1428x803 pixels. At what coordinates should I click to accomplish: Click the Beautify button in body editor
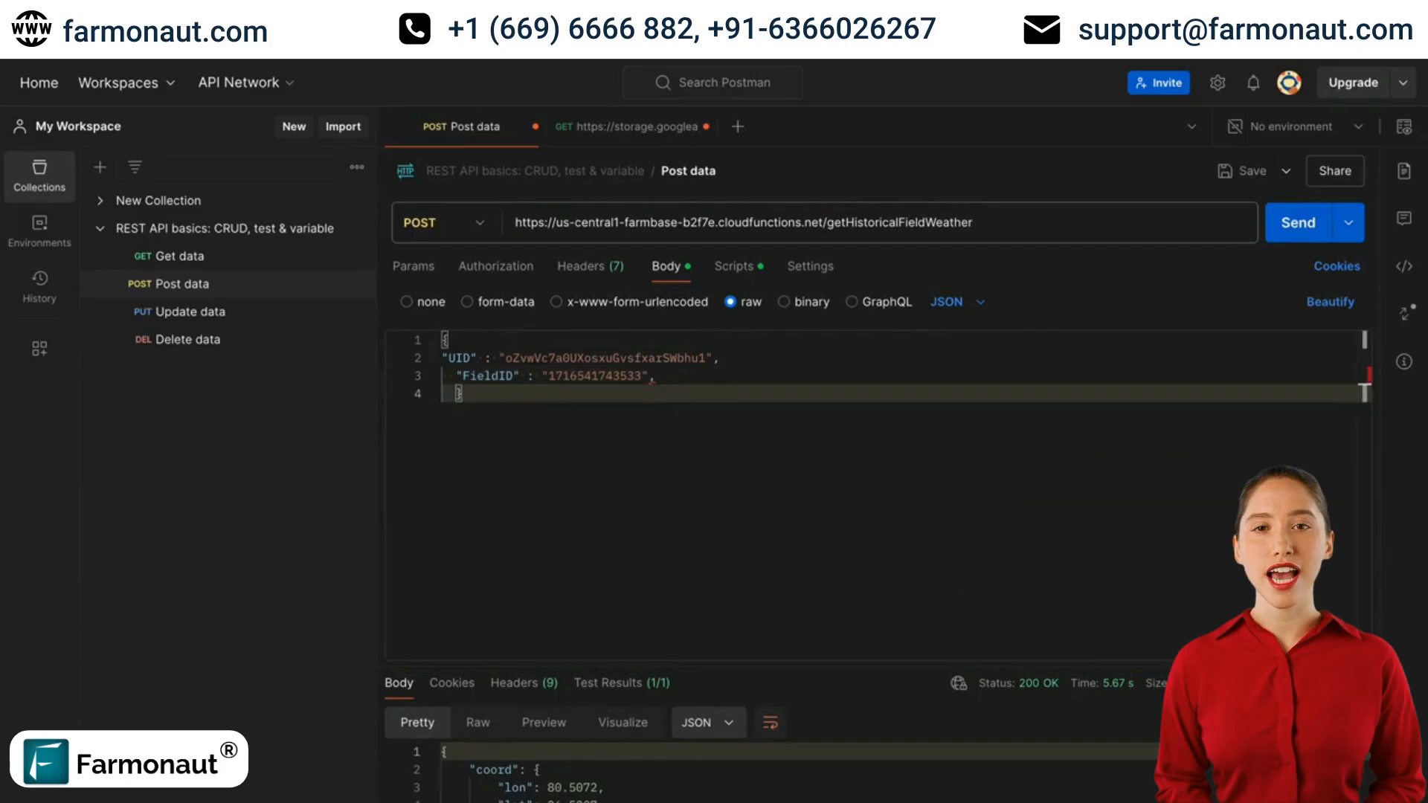[x=1331, y=301]
